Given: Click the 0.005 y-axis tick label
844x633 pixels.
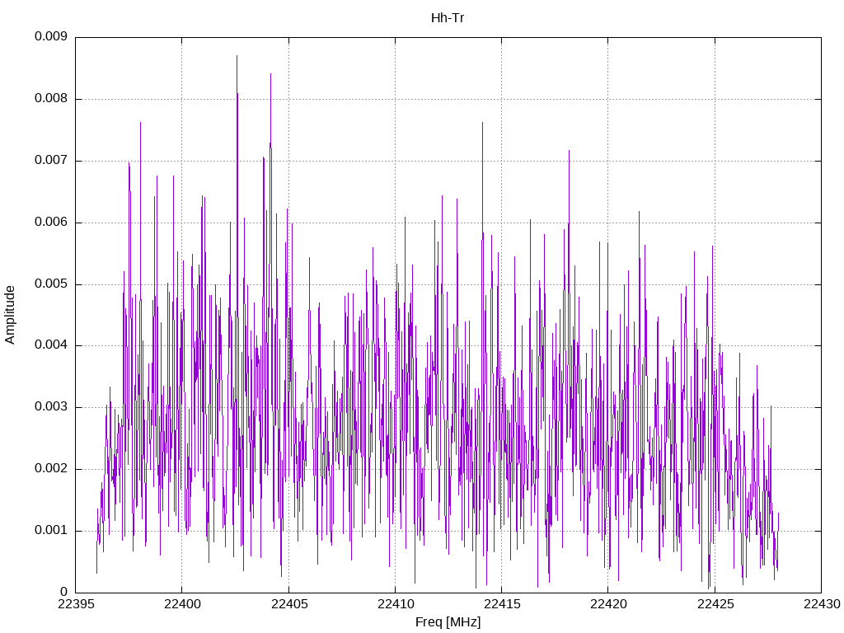Looking at the screenshot, I should click(x=50, y=284).
